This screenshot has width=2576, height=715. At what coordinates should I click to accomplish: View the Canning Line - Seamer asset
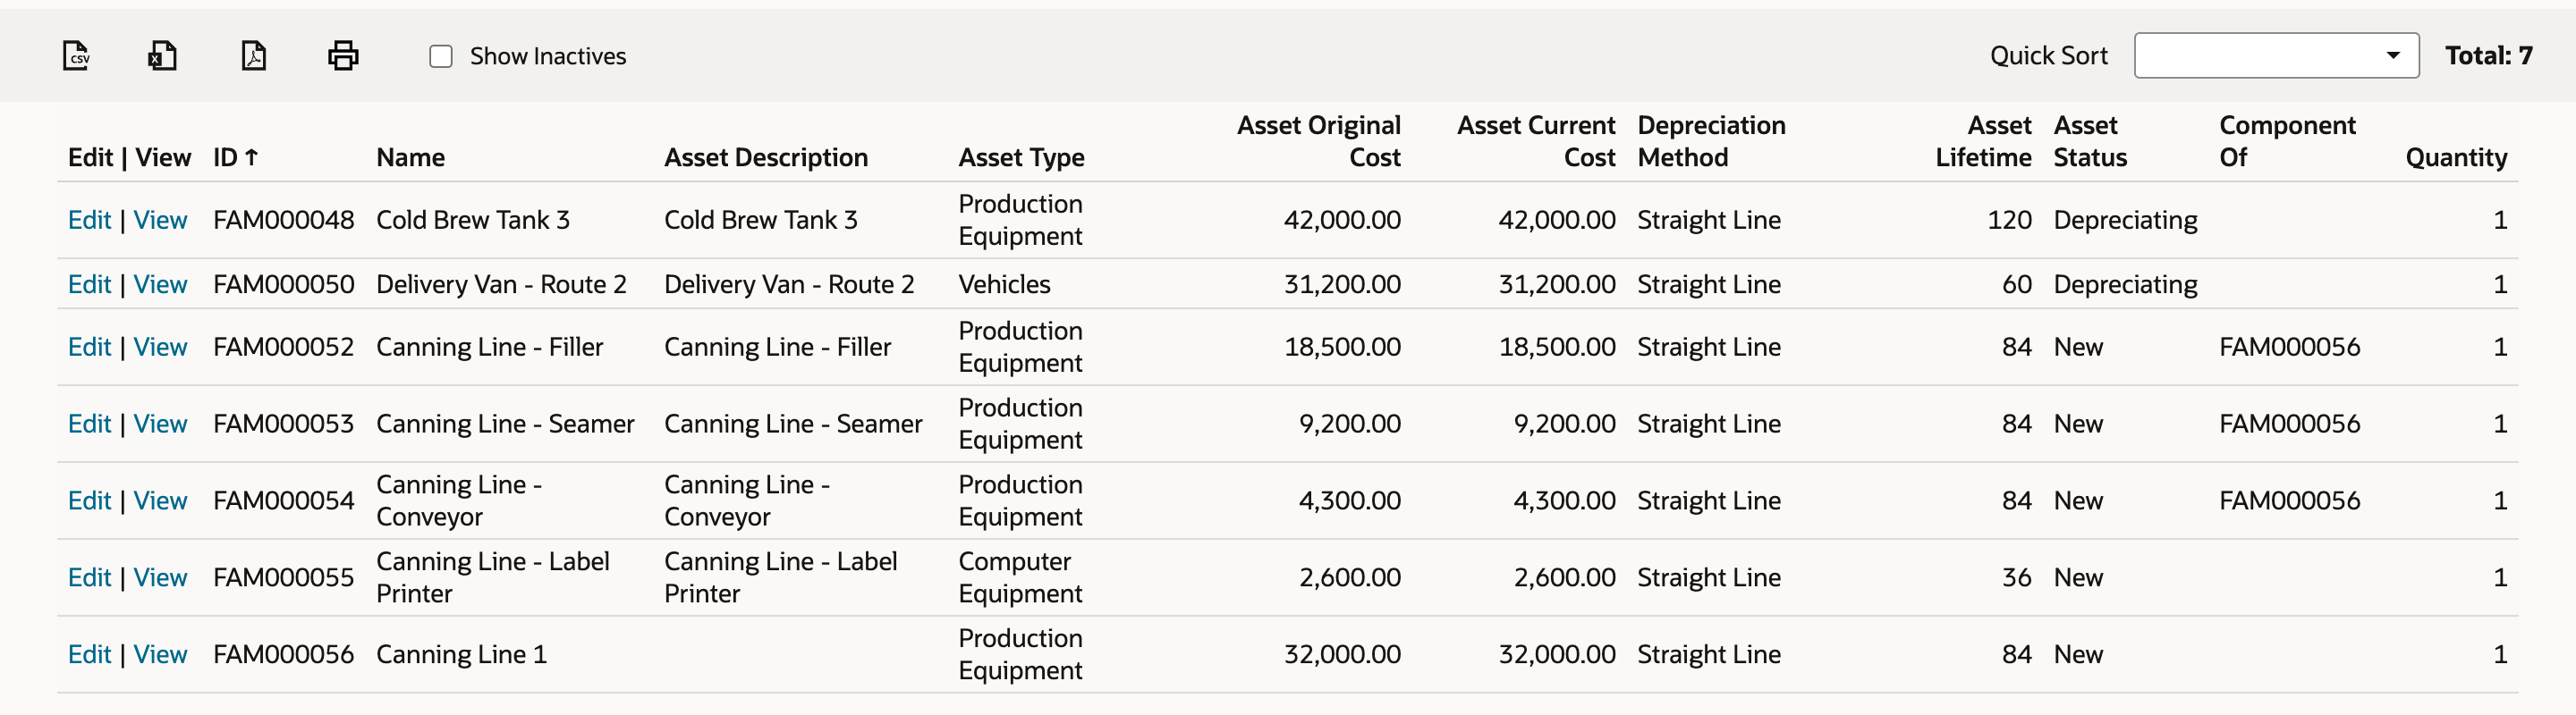(160, 425)
